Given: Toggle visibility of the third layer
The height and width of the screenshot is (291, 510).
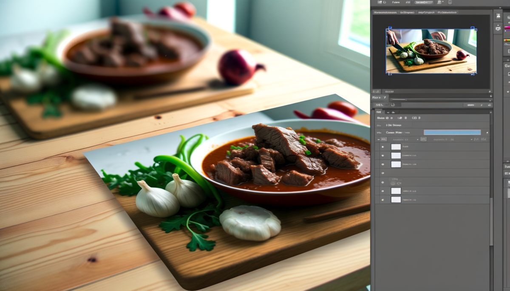Looking at the screenshot, I should point(382,164).
